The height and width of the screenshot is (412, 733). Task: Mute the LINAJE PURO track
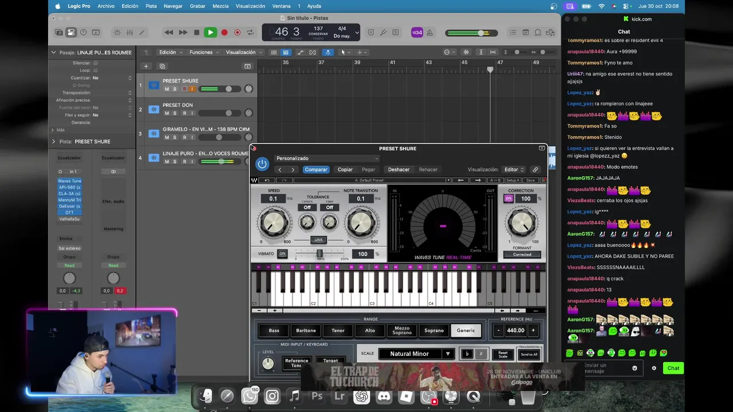pos(167,161)
